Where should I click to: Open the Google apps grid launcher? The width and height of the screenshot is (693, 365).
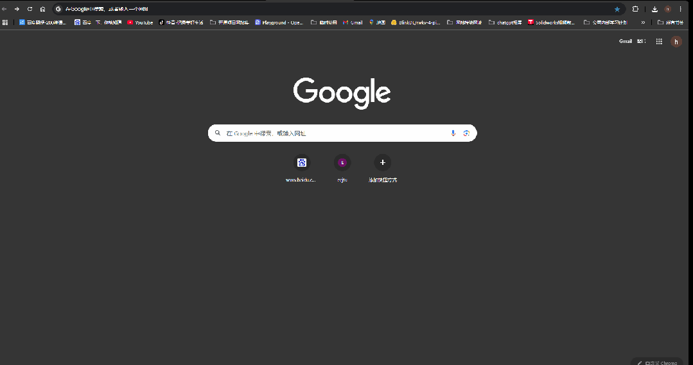659,41
